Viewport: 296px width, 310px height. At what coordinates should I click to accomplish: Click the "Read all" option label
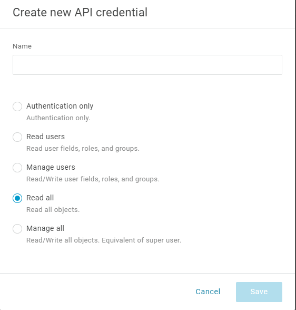[x=40, y=198]
